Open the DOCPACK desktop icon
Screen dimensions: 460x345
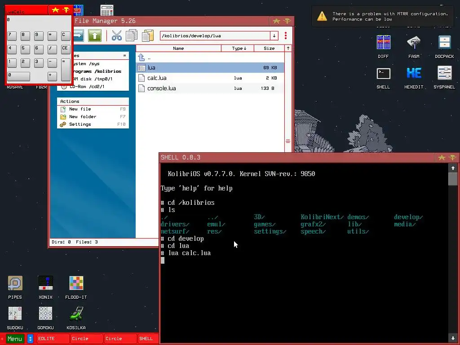click(x=444, y=46)
